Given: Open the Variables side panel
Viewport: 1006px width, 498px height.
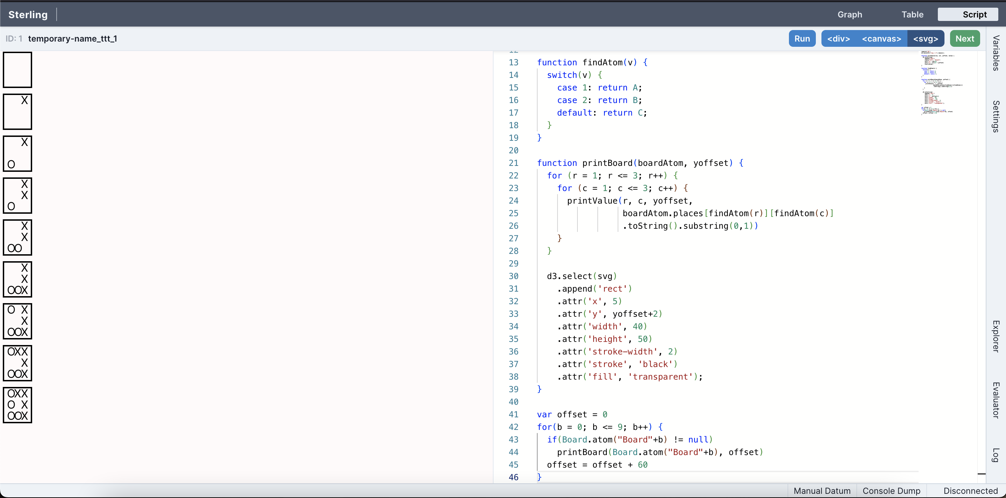Looking at the screenshot, I should click(x=996, y=53).
